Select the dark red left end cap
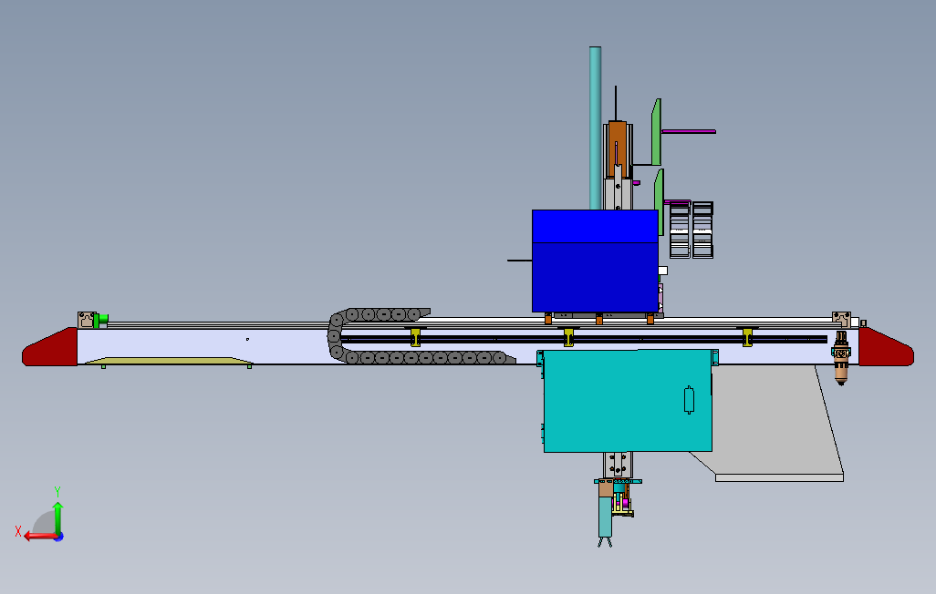 click(x=50, y=347)
